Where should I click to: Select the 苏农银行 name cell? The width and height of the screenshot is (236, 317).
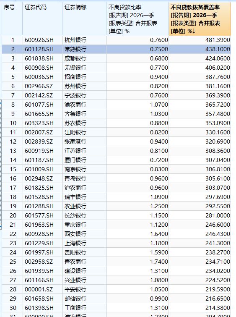pos(75,123)
